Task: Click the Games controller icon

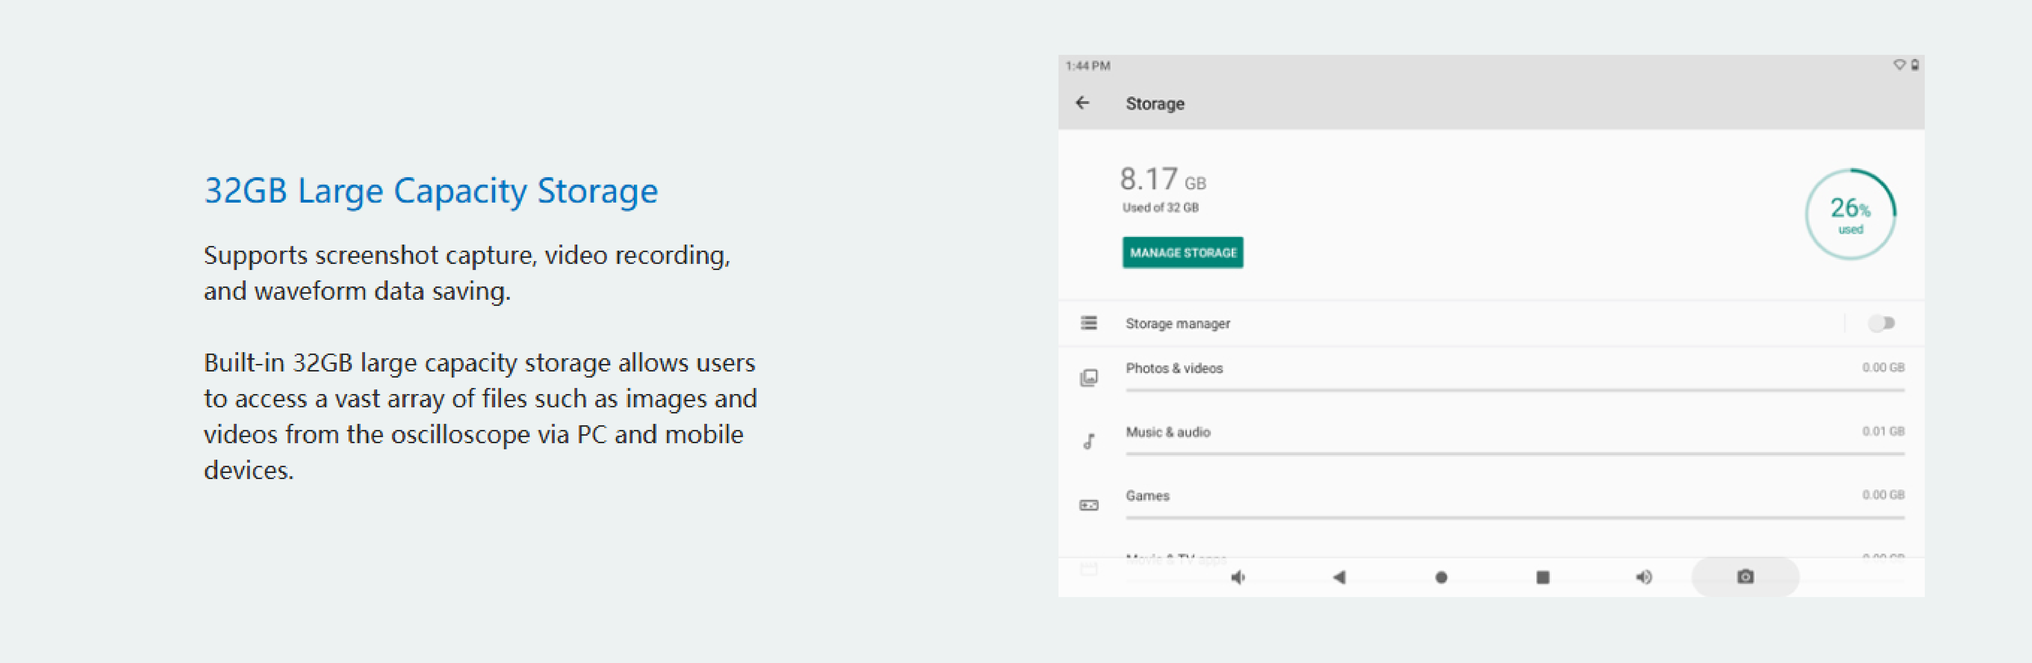Action: [x=1089, y=505]
